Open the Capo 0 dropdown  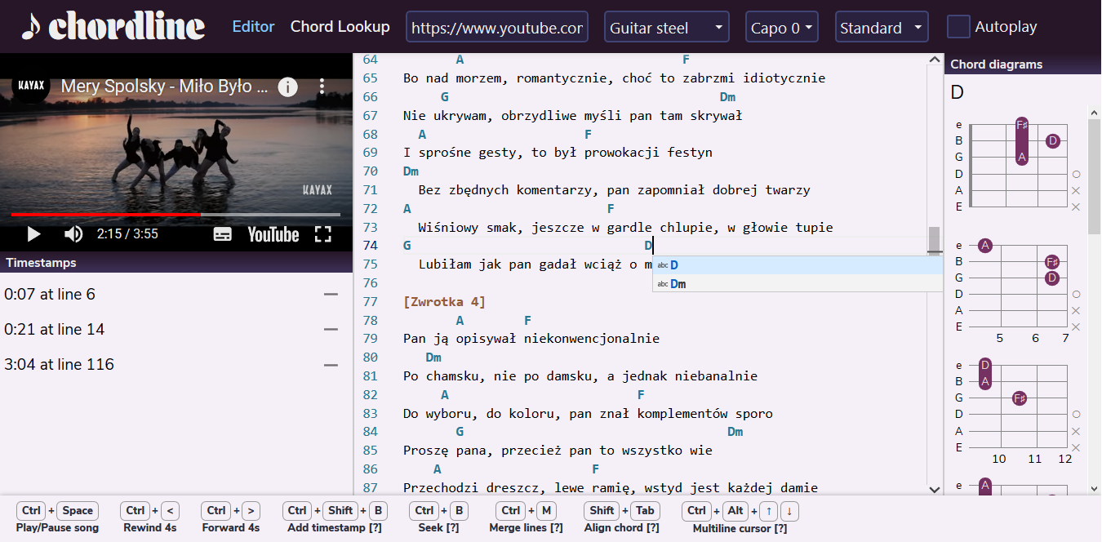[782, 27]
